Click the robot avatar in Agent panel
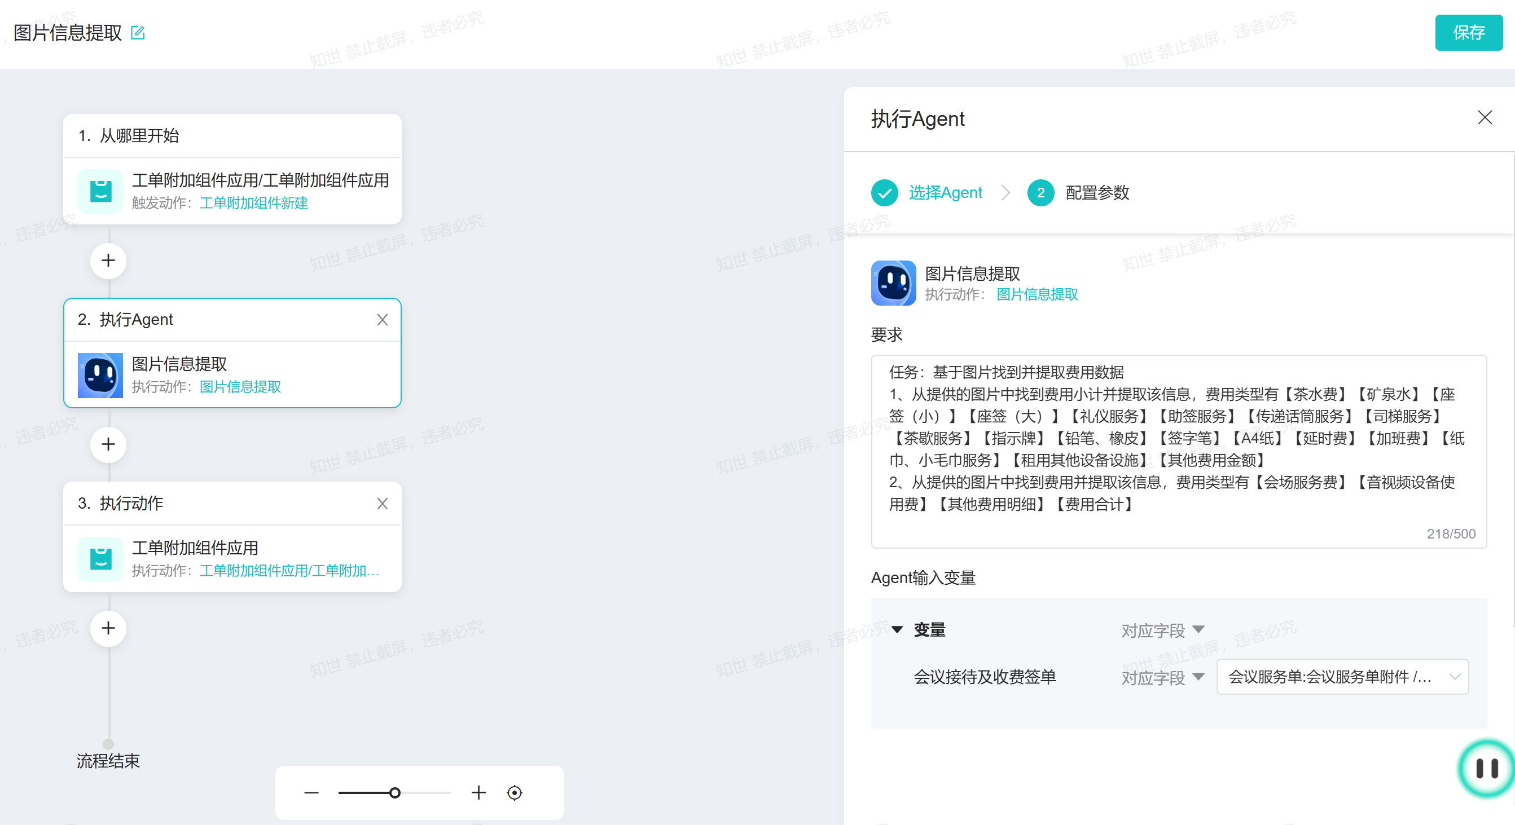The height and width of the screenshot is (825, 1515). click(893, 283)
